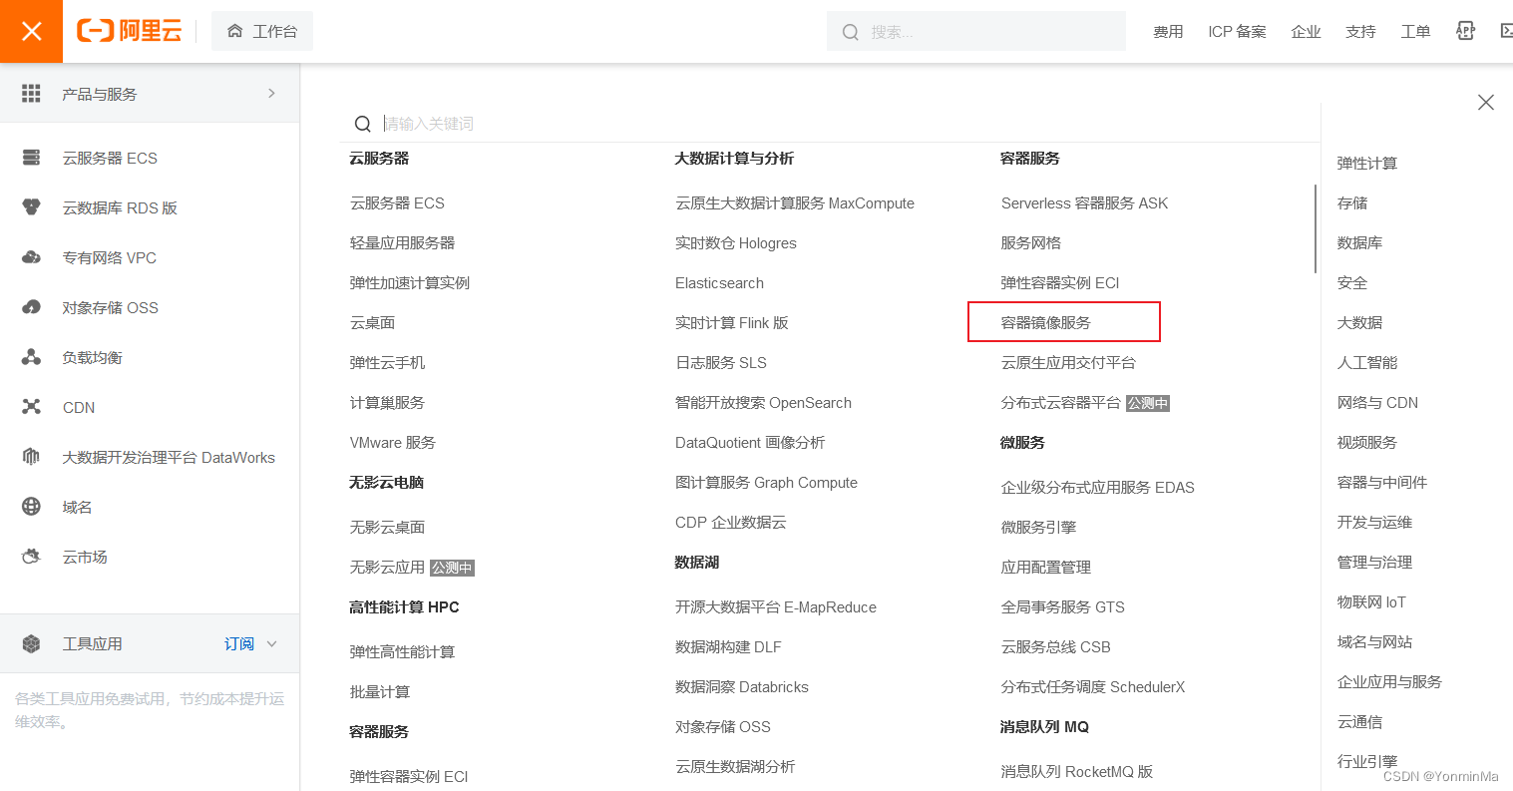Jump to 弹性计算 category

point(1366,163)
